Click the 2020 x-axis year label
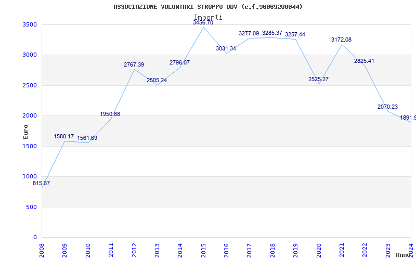 tap(319, 250)
